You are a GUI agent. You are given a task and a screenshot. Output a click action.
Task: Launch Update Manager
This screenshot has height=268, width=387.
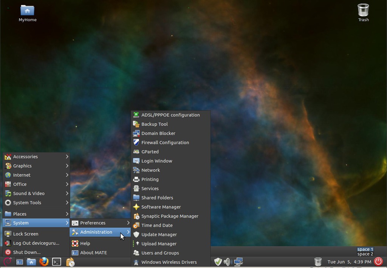click(170, 234)
